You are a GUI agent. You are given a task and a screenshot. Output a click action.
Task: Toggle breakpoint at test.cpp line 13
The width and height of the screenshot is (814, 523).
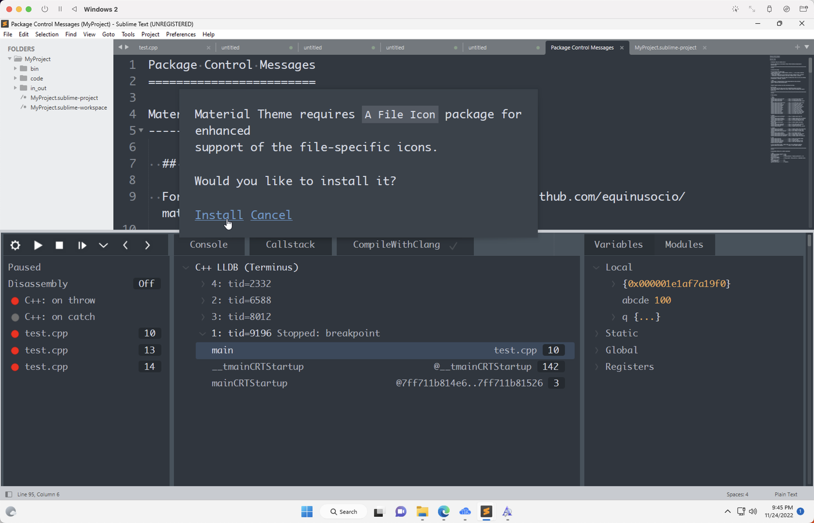[x=15, y=351]
